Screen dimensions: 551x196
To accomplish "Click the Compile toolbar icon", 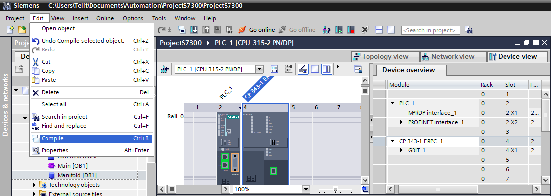I will point(182,30).
